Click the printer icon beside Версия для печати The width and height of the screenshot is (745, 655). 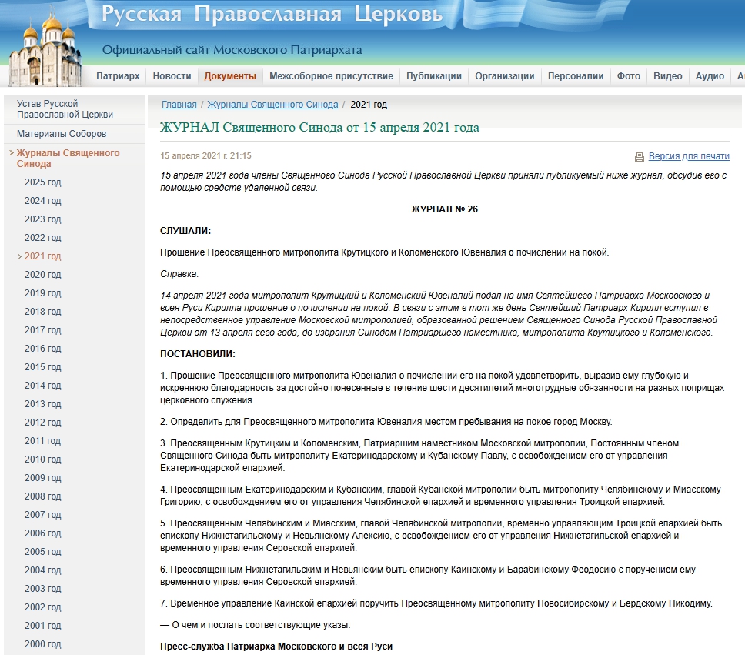[640, 156]
